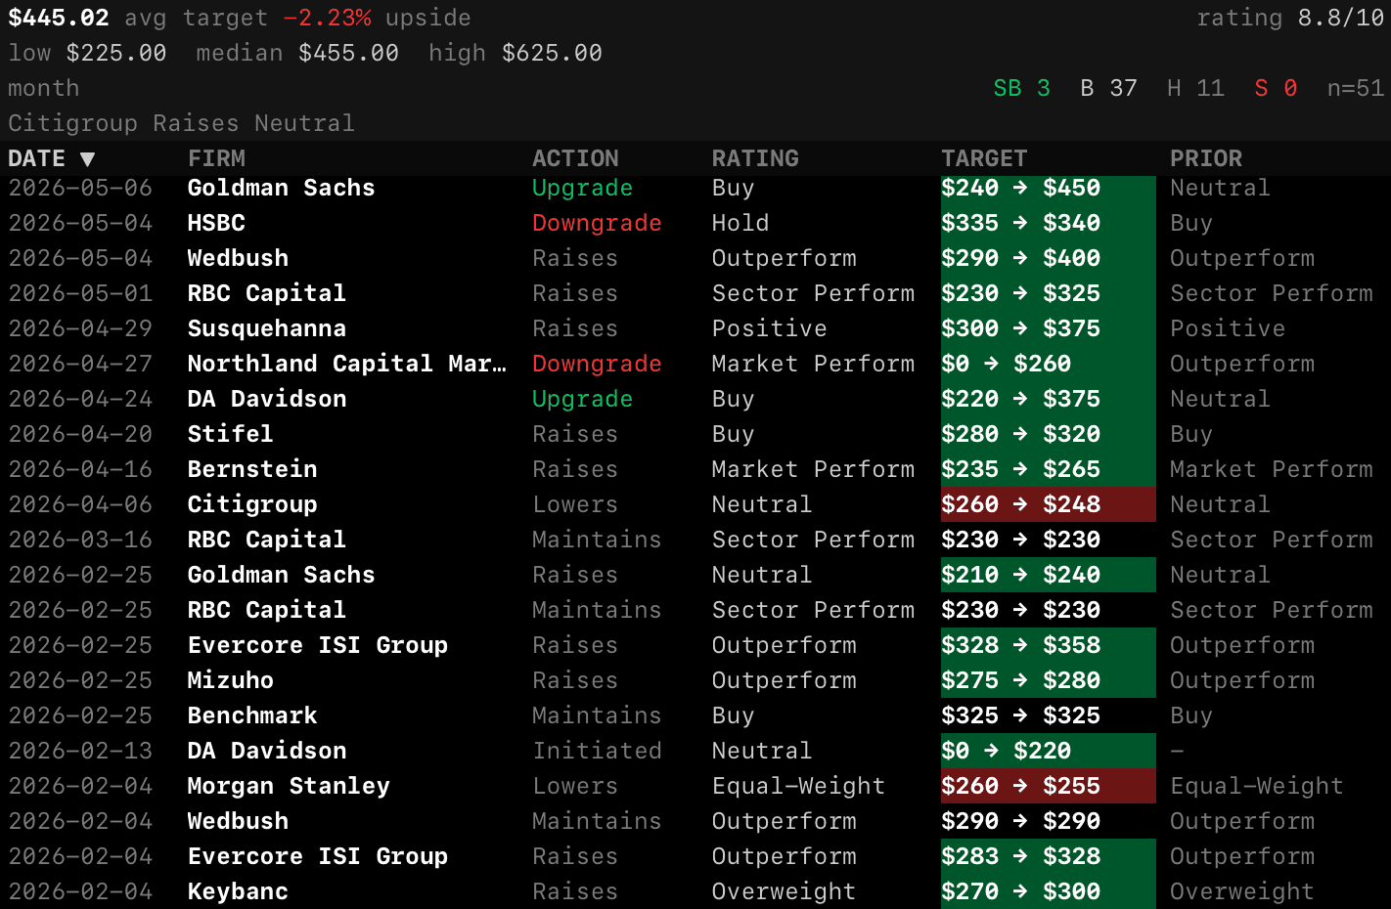Select the S 0 sell count

[1276, 88]
